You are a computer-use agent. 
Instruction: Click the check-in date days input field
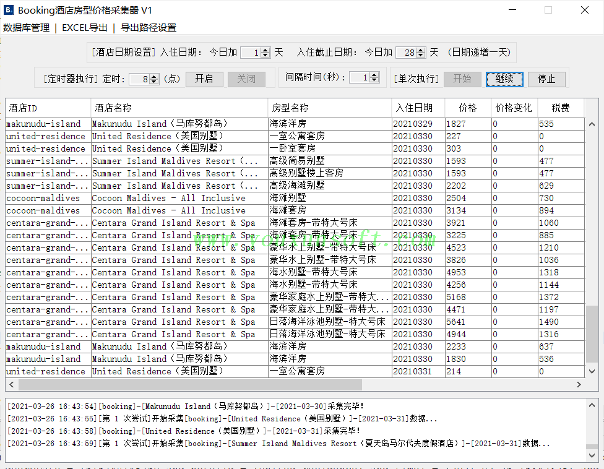[251, 53]
